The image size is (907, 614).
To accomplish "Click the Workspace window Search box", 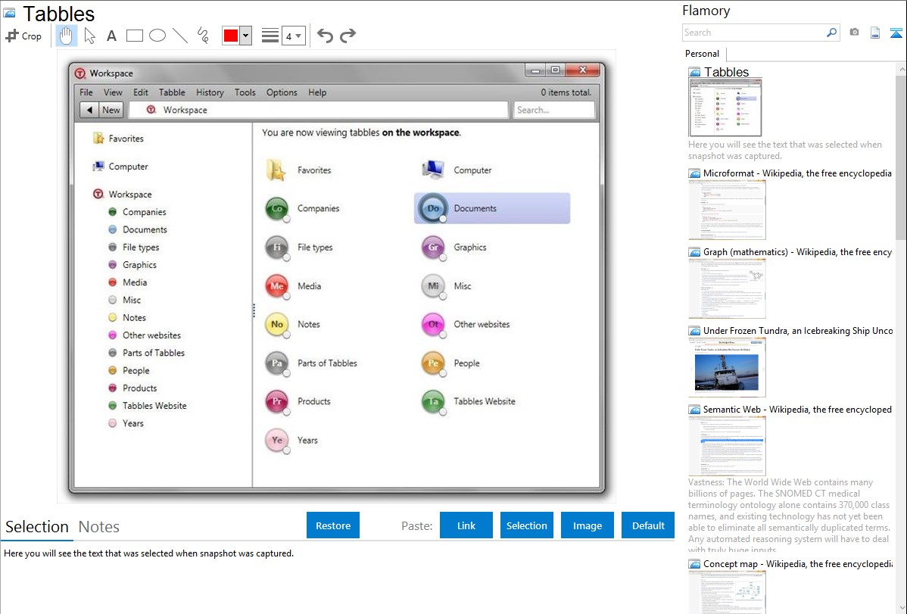I will 554,110.
